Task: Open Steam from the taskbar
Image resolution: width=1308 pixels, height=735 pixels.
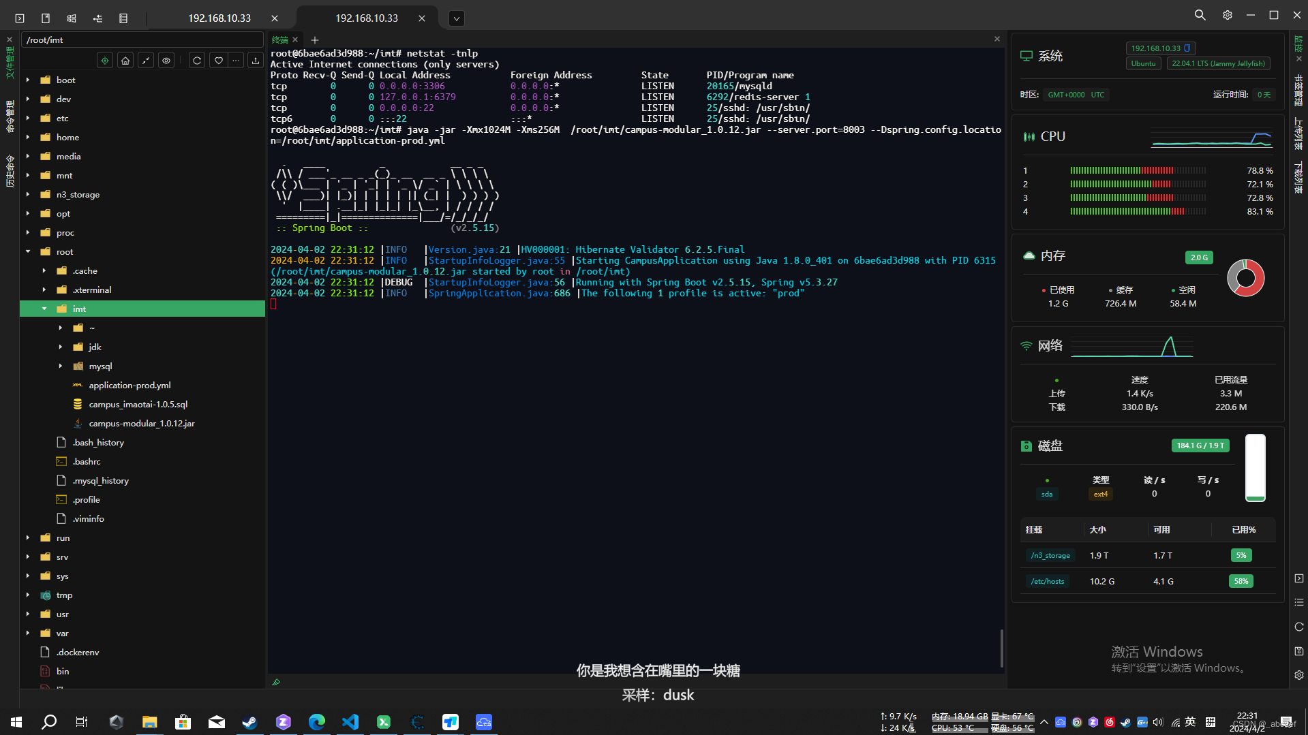Action: click(x=249, y=722)
